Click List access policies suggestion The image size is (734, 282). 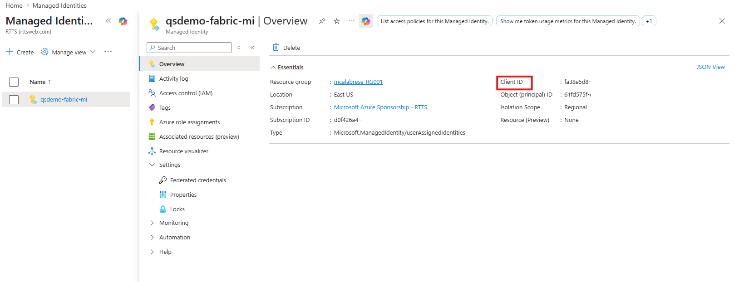[x=435, y=21]
